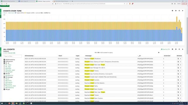Uncheck the host field checkbox

4,74
